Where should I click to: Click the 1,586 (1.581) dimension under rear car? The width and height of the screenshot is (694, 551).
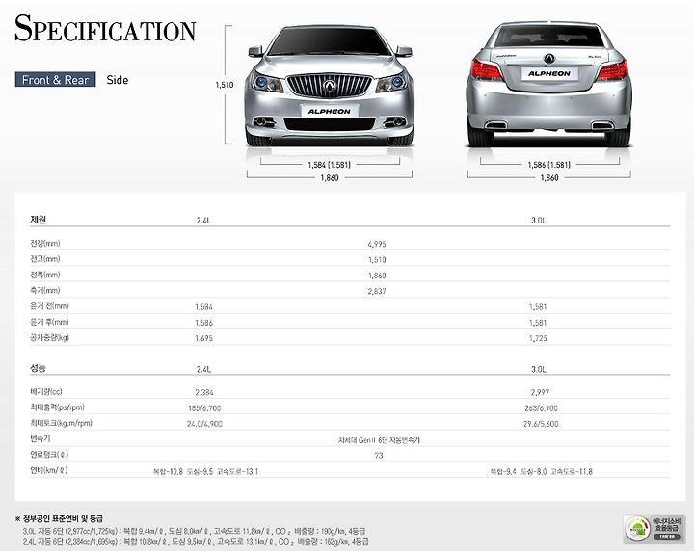[548, 165]
